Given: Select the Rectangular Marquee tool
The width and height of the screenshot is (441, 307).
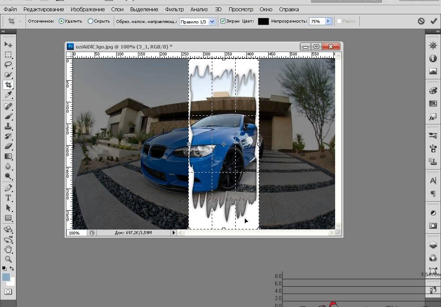Looking at the screenshot, I should 8,55.
